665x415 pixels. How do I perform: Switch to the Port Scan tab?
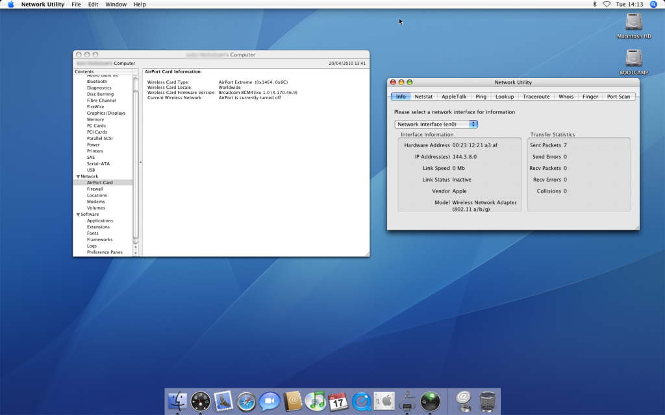(618, 97)
